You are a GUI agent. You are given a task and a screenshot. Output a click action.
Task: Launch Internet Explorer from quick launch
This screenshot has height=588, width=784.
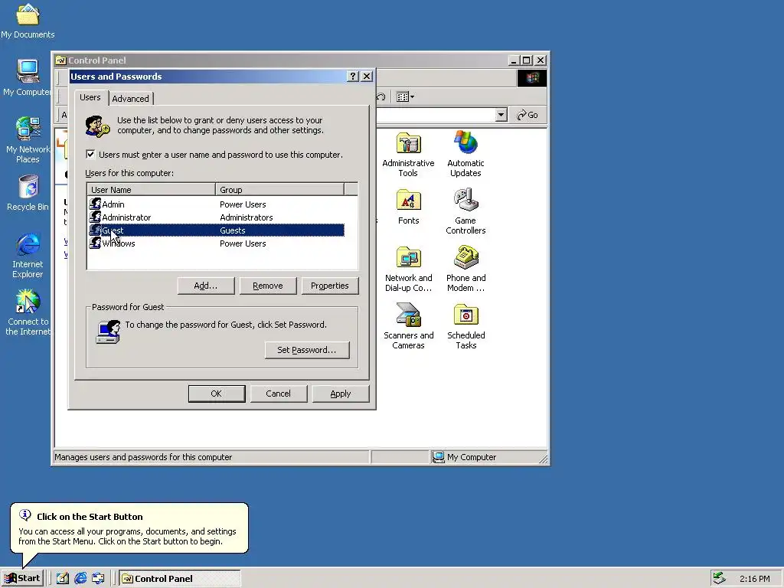click(80, 578)
